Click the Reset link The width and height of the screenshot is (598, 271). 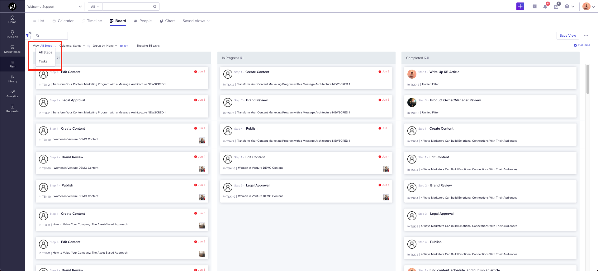coord(124,46)
